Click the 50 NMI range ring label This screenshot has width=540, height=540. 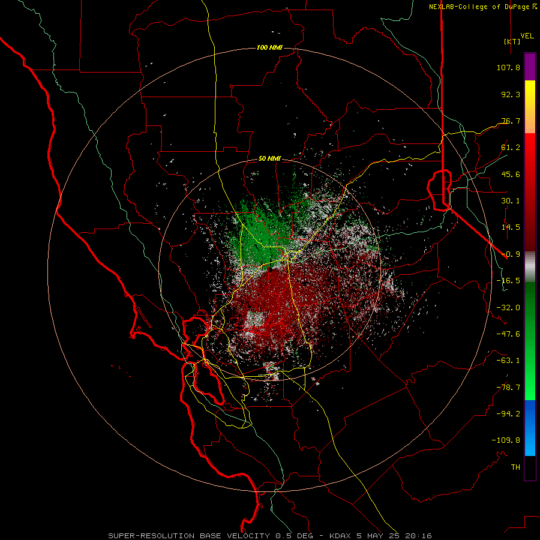(x=269, y=159)
